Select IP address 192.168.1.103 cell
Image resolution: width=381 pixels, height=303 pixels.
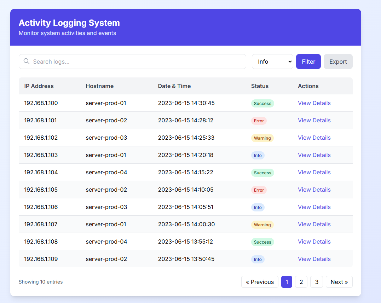pos(41,155)
